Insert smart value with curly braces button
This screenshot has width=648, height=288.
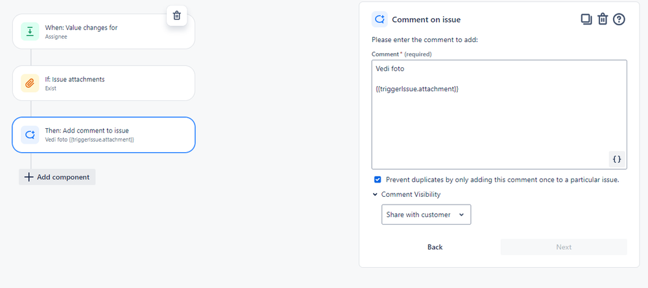point(617,159)
